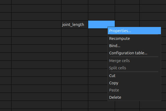Choose Cut in the context menu
The image size is (166, 111).
coord(112,76)
